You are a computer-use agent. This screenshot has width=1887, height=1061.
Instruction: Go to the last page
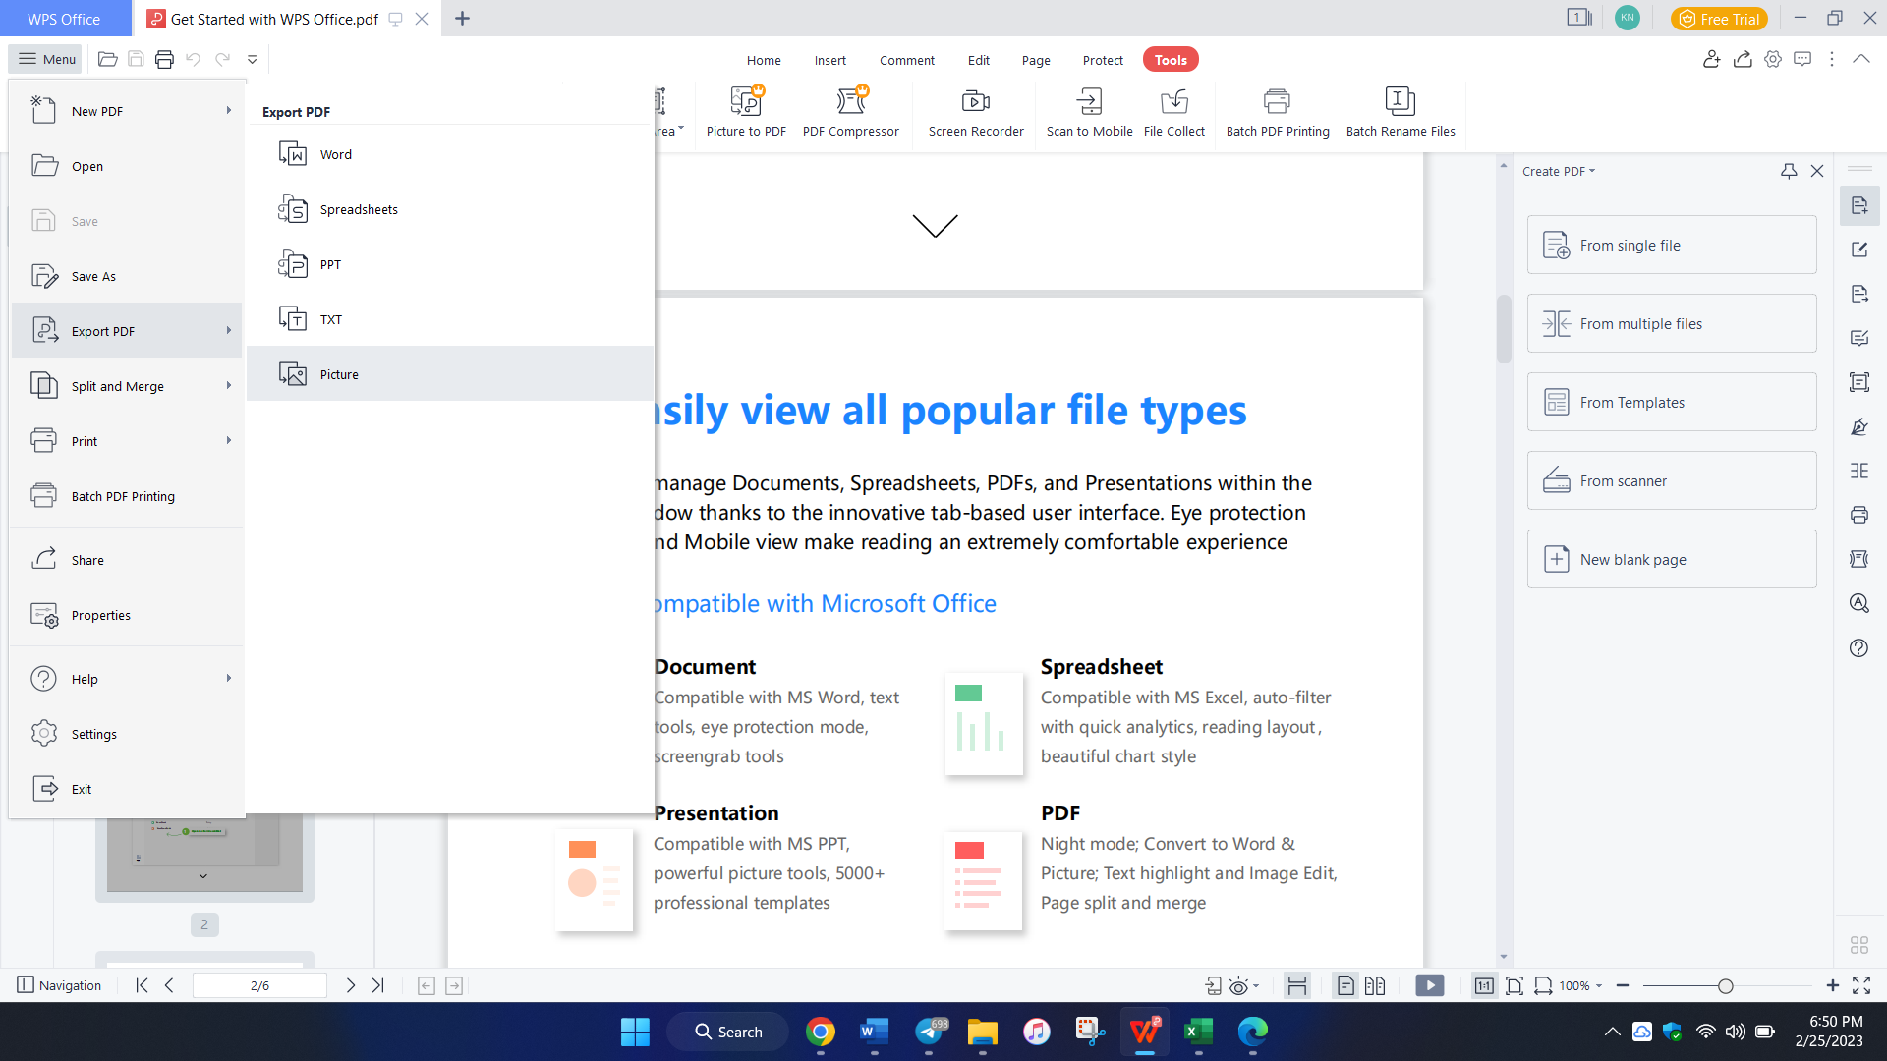click(378, 985)
